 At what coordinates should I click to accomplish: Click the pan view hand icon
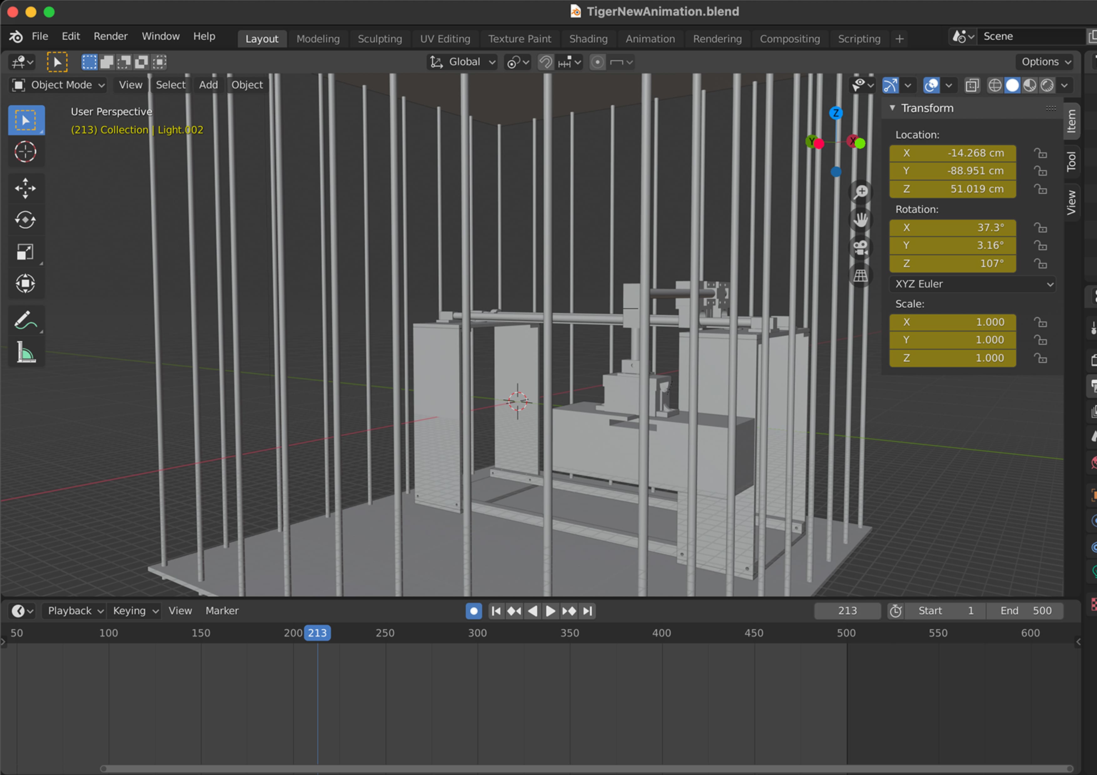(x=861, y=220)
